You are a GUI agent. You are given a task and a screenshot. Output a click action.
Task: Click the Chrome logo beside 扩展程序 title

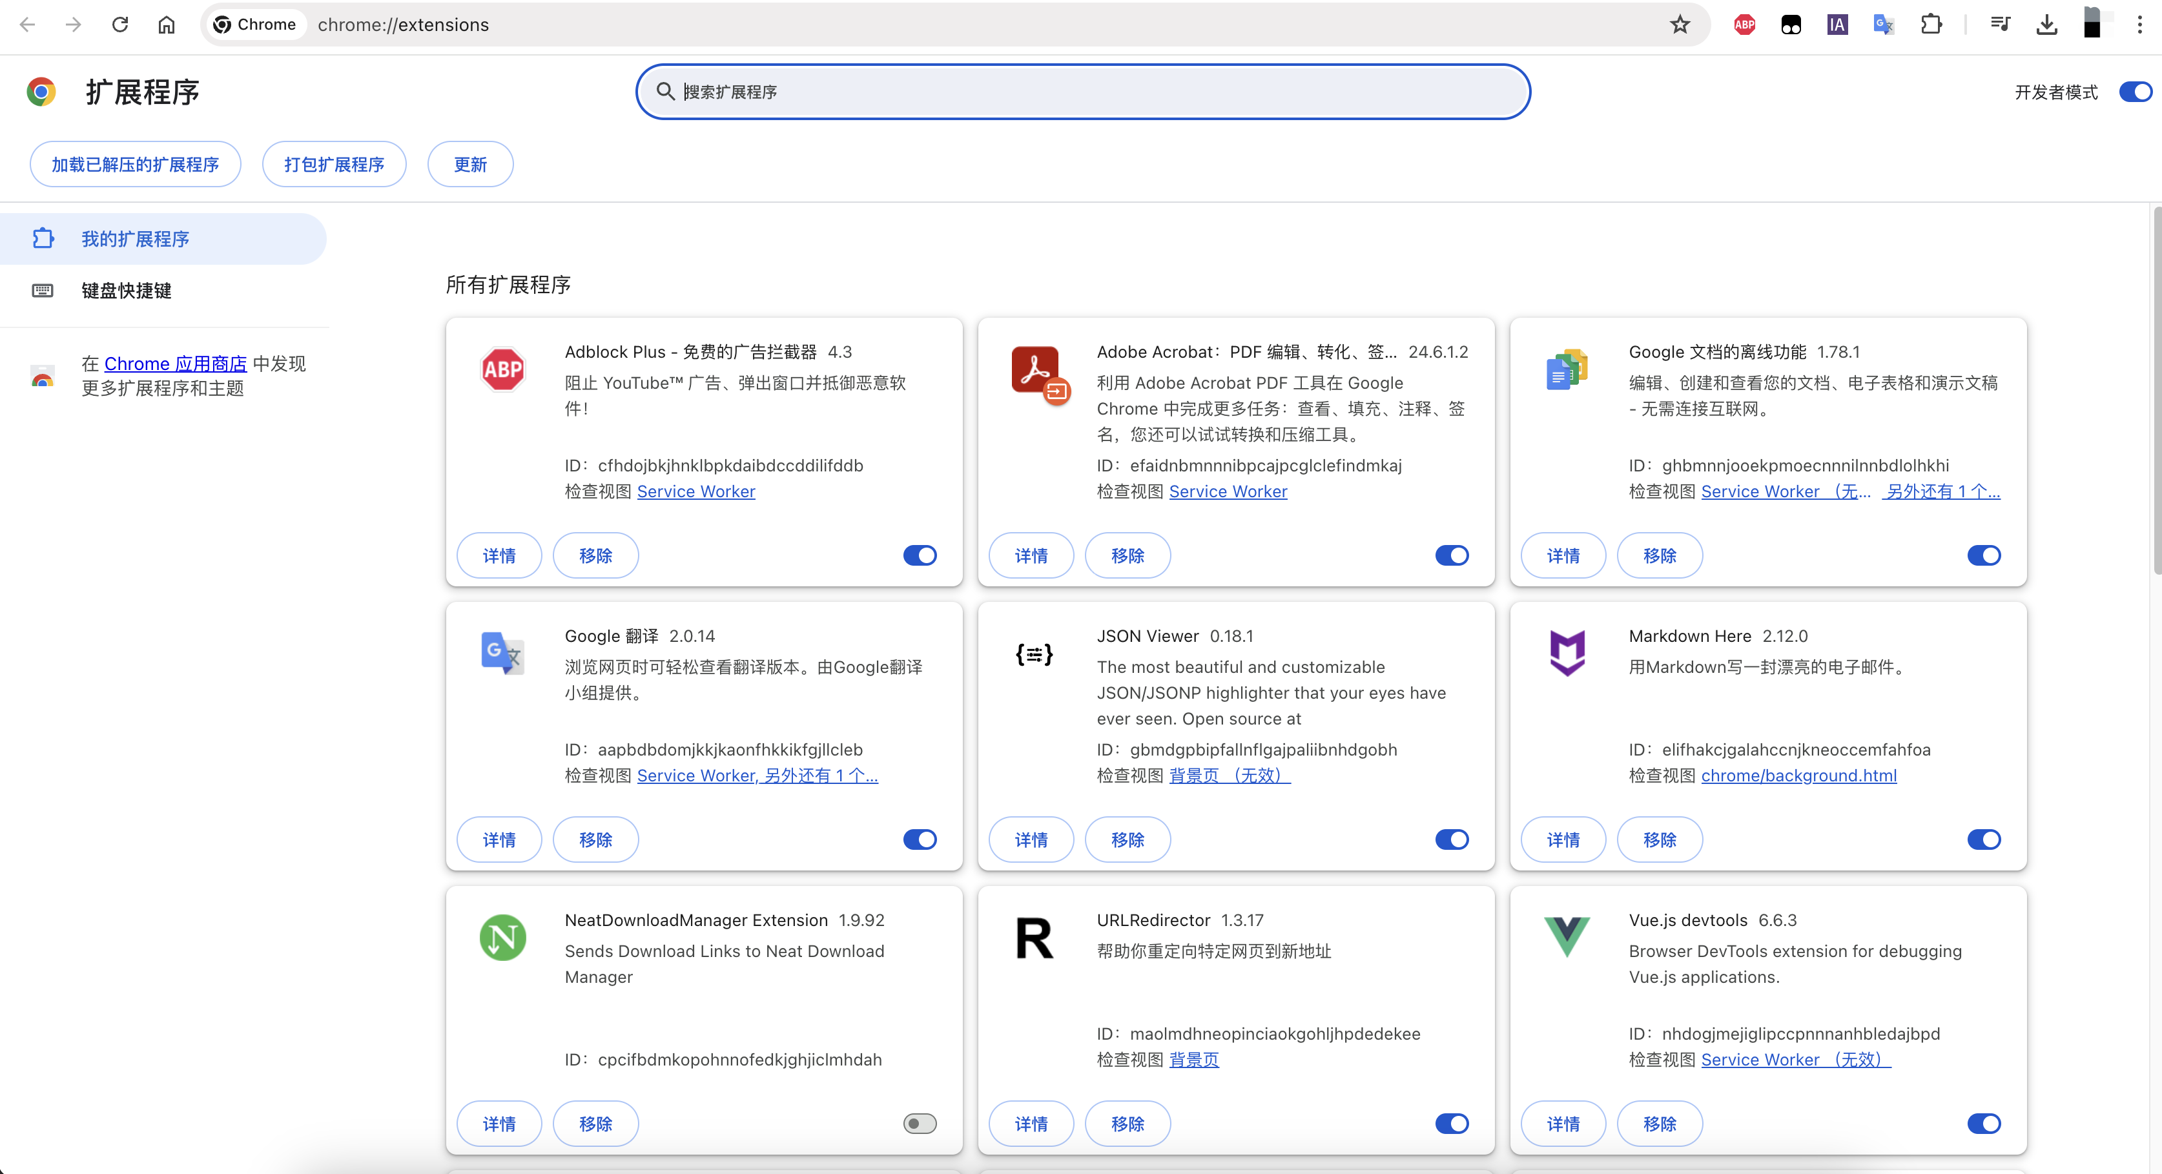(41, 92)
